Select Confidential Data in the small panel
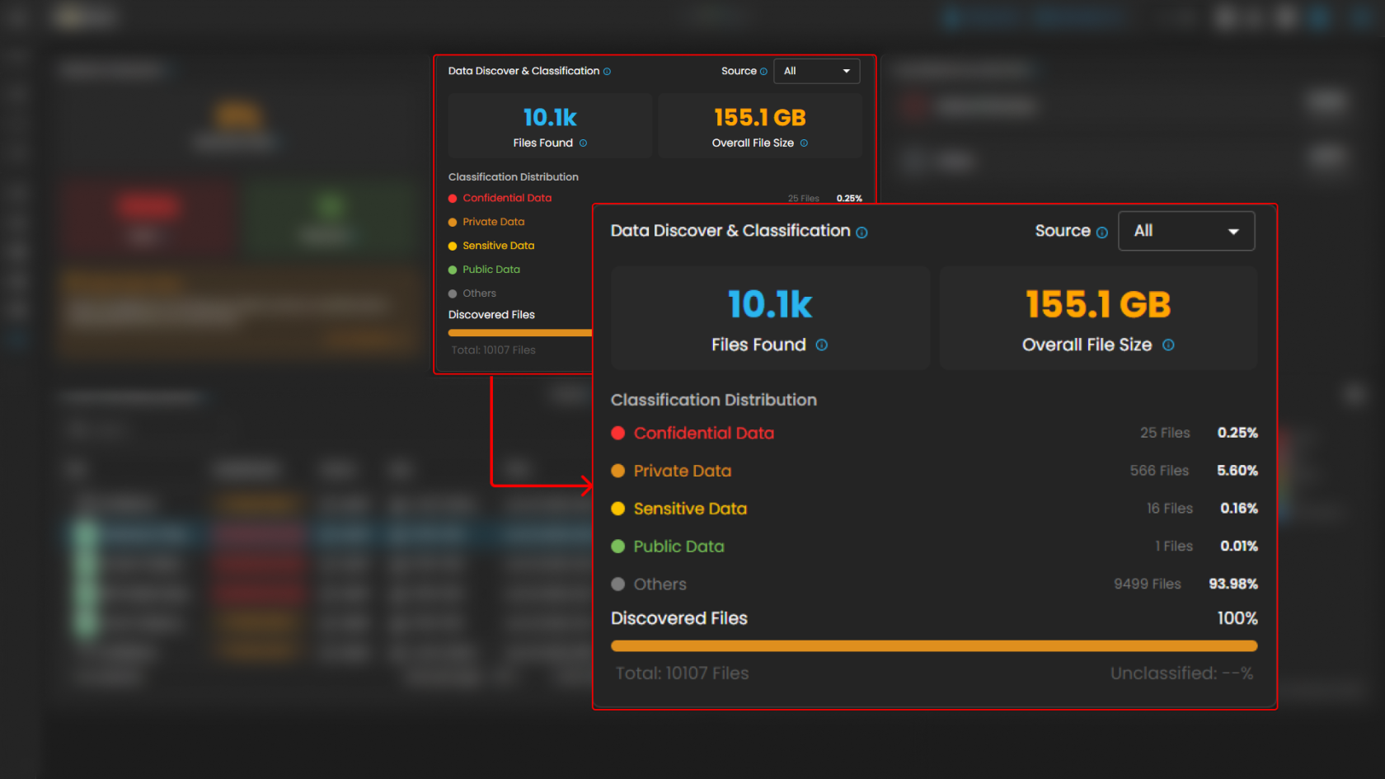Viewport: 1385px width, 779px height. (506, 199)
